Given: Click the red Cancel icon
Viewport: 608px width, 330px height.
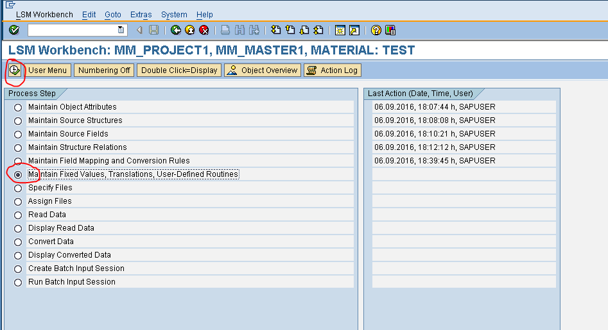Looking at the screenshot, I should click(x=204, y=30).
